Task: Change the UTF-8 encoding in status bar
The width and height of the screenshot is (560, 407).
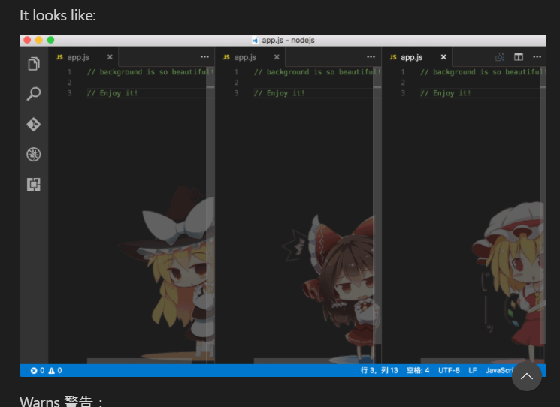Action: (x=449, y=371)
